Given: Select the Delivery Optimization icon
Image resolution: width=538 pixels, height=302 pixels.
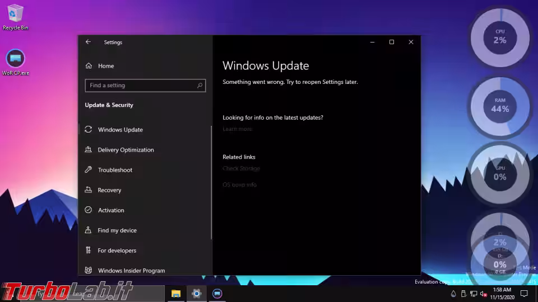Looking at the screenshot, I should pyautogui.click(x=88, y=150).
